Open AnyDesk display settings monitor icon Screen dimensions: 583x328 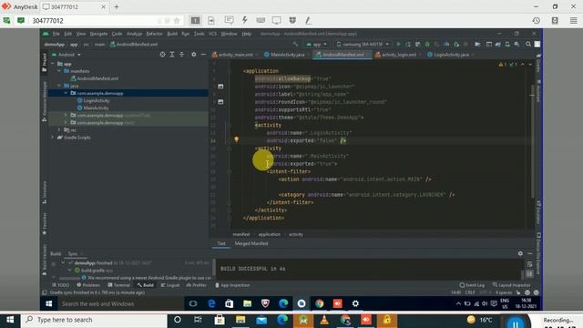point(276,20)
